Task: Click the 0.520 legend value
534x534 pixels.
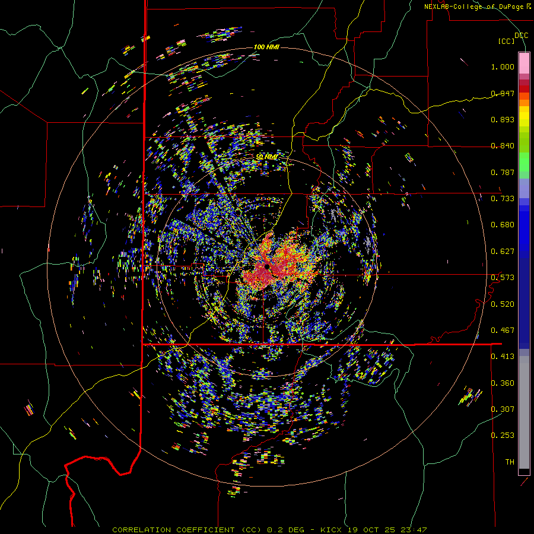Action: [503, 304]
